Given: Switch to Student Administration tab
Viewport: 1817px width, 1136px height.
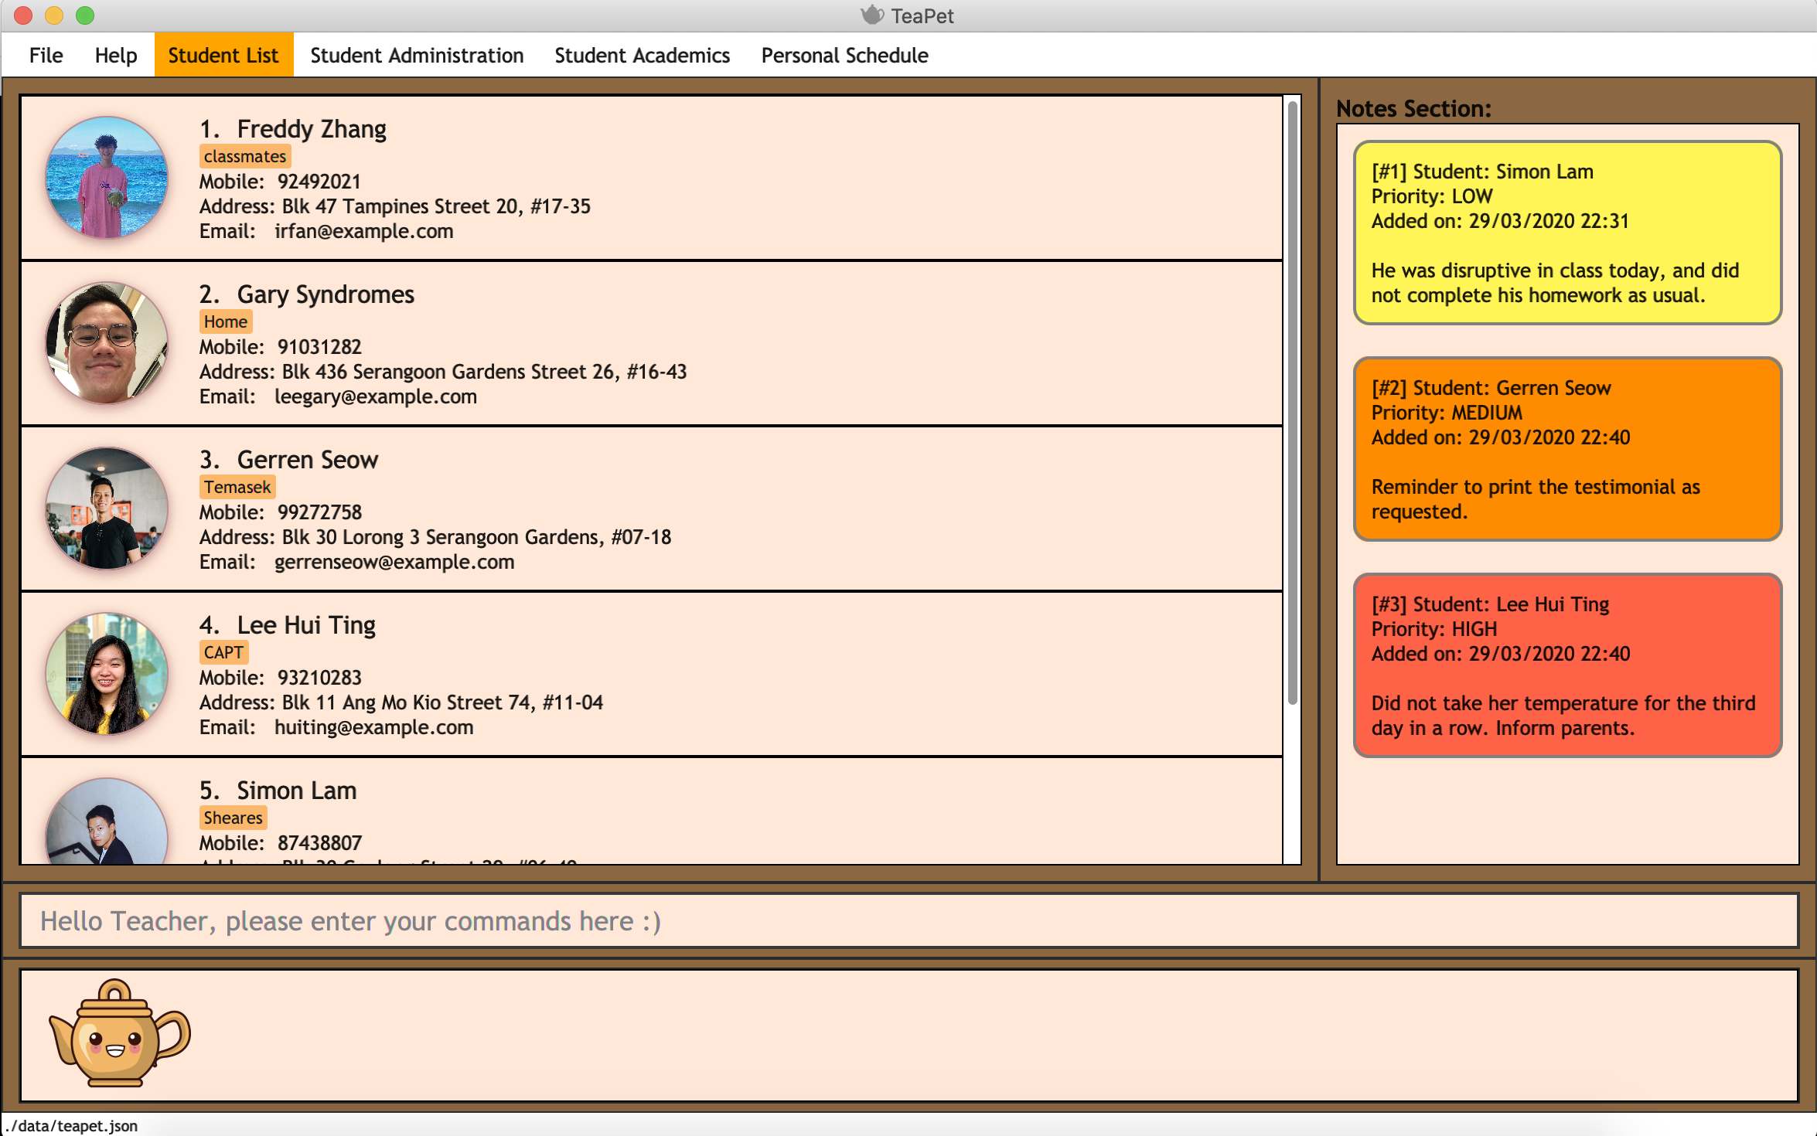Looking at the screenshot, I should (x=417, y=56).
